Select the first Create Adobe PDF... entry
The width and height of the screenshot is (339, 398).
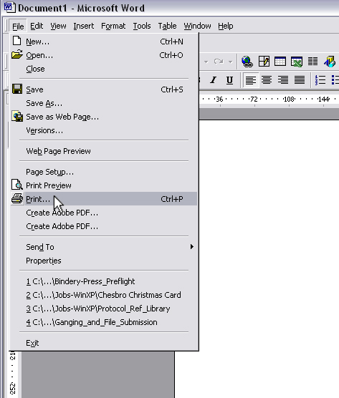(x=104, y=213)
